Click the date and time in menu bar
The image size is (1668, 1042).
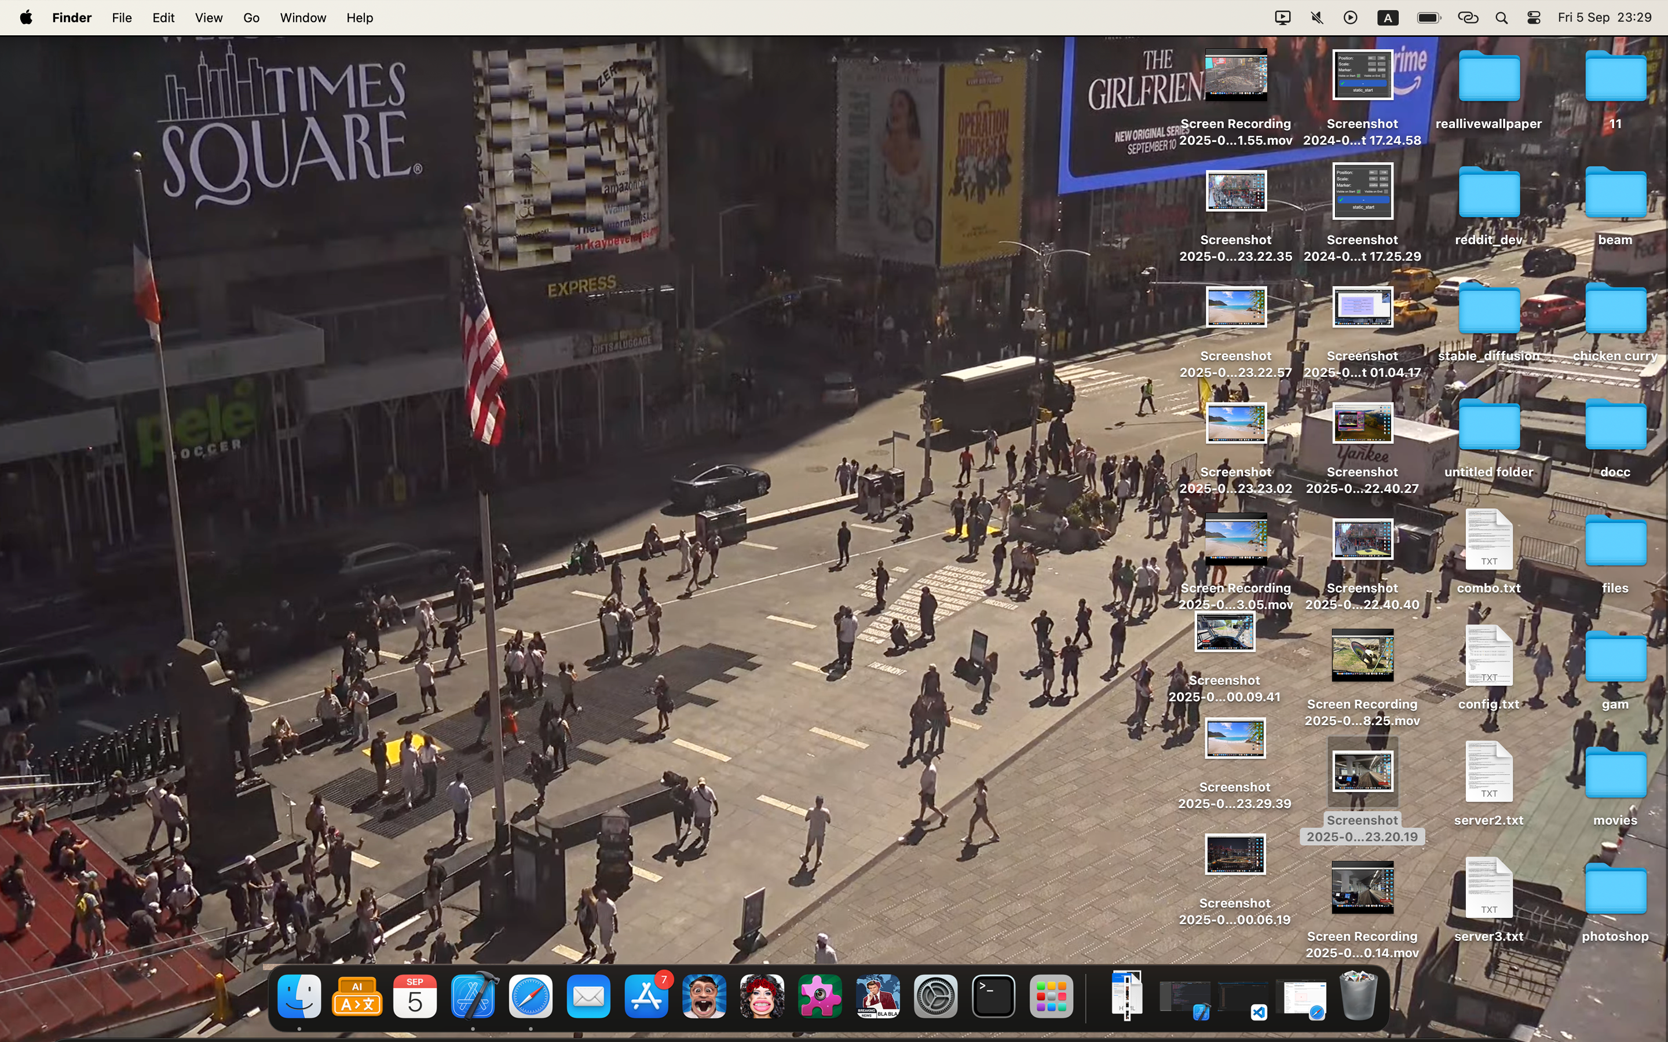(x=1604, y=18)
